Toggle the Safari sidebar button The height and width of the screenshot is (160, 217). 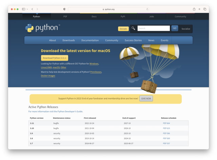point(23,9)
